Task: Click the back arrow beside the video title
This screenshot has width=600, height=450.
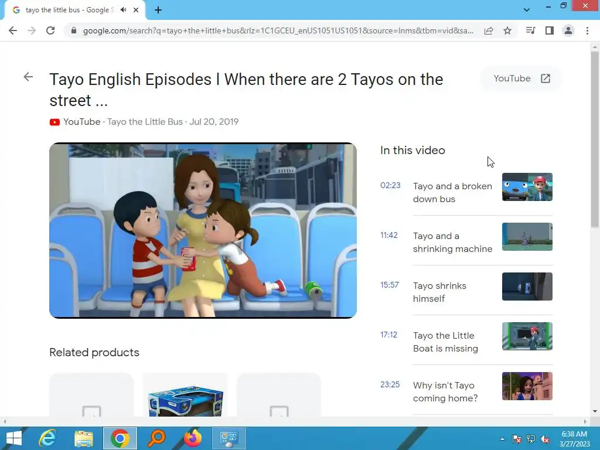Action: [28, 77]
